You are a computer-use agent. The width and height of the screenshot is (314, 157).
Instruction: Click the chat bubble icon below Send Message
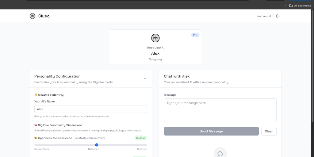tap(220, 153)
